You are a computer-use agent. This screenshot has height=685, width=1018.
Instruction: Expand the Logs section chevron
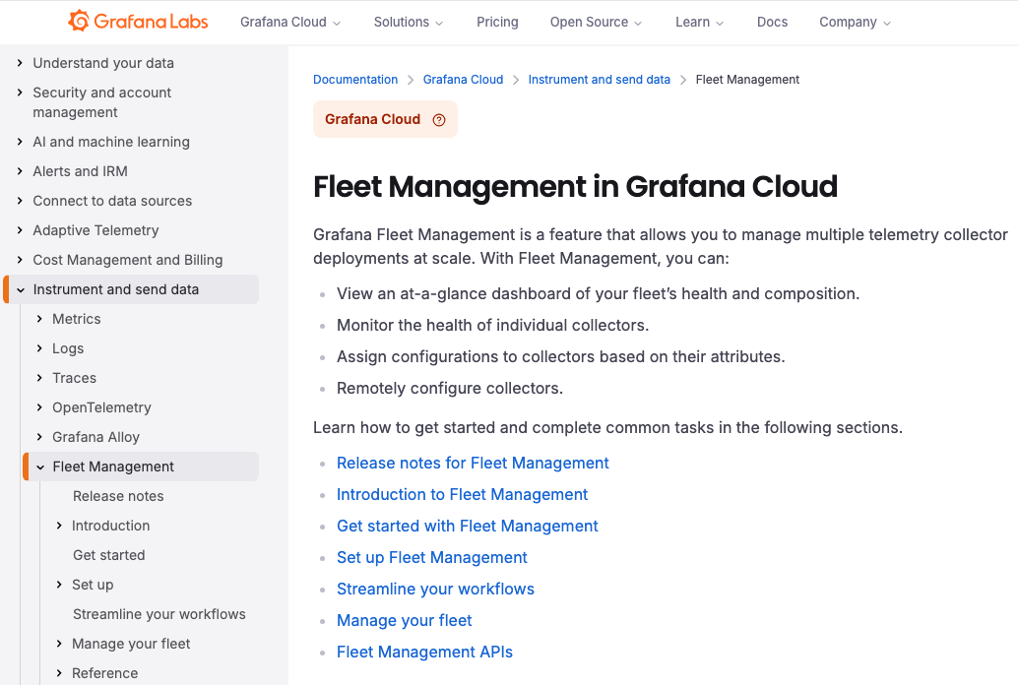[x=39, y=348]
